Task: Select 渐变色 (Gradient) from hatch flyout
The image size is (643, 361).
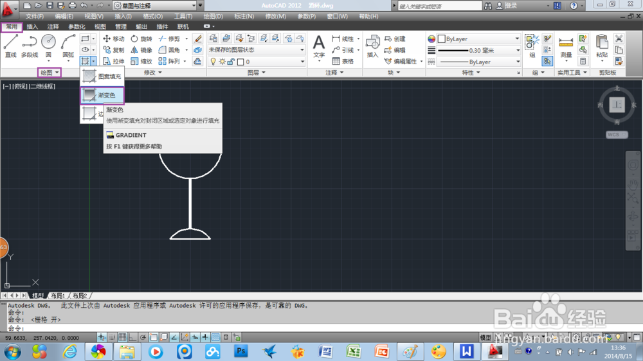Action: [x=102, y=96]
